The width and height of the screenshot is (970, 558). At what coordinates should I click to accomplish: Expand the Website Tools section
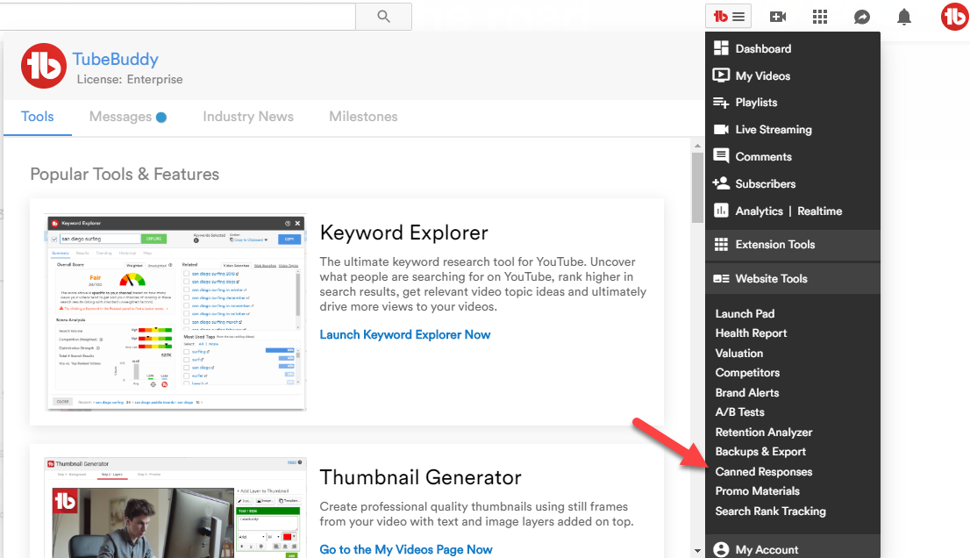click(771, 279)
